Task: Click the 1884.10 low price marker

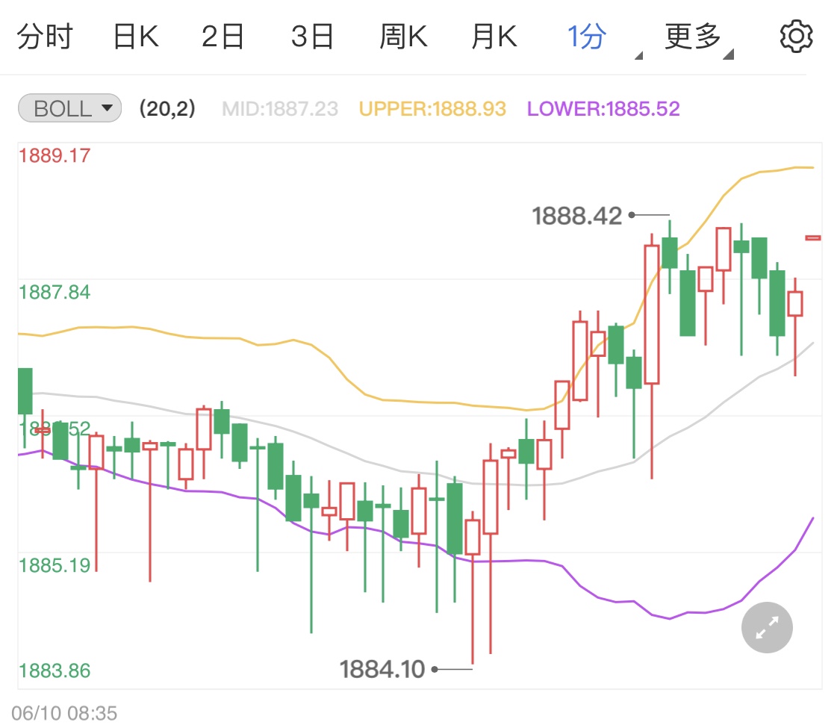Action: pos(382,669)
